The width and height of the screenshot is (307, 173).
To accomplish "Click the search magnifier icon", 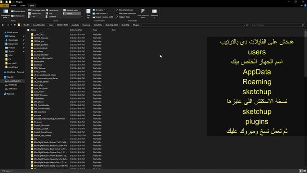I will point(303,25).
